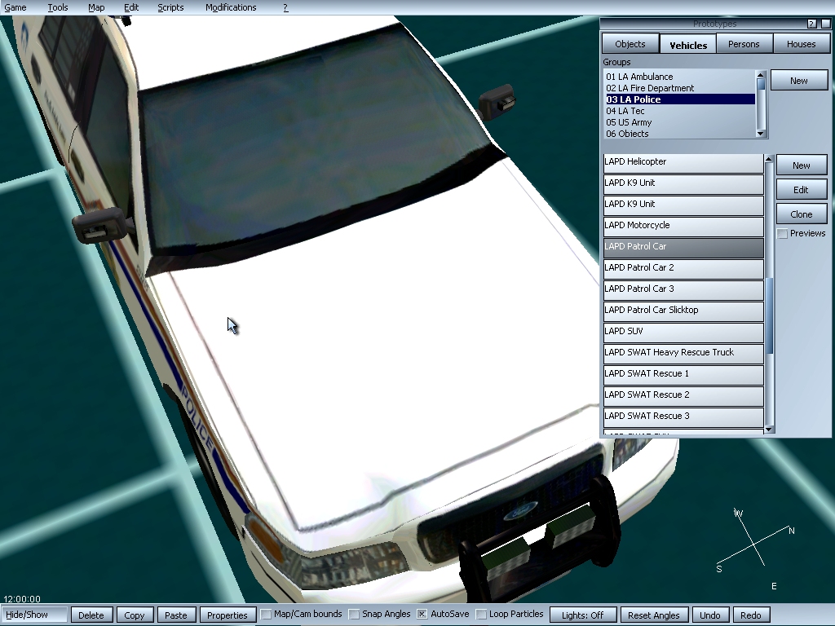835x626 pixels.
Task: Select the 02 LA Fire Department group
Action: (680, 88)
